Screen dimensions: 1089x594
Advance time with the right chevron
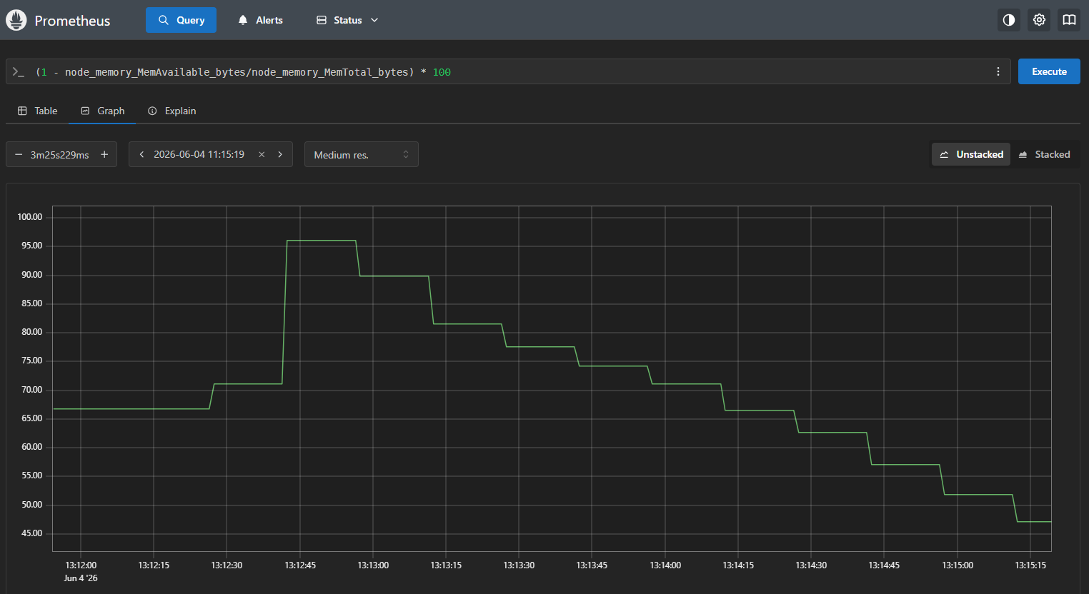pyautogui.click(x=280, y=154)
